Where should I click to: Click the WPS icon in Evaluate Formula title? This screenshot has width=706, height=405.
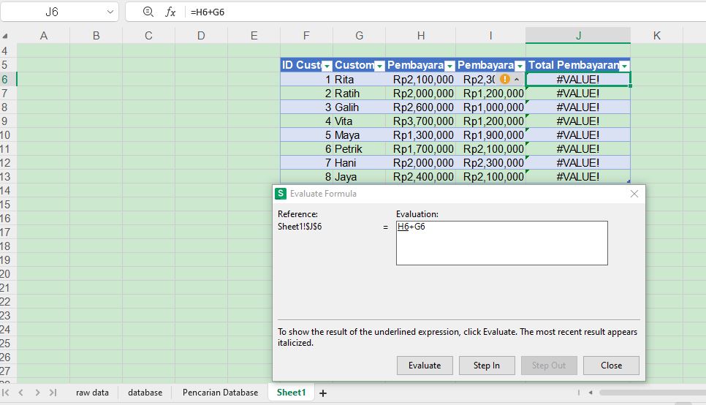coord(281,194)
